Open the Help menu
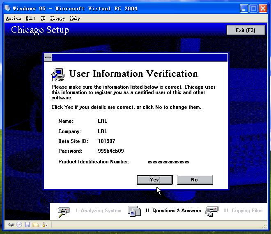This screenshot has height=234, width=271. tap(75, 18)
